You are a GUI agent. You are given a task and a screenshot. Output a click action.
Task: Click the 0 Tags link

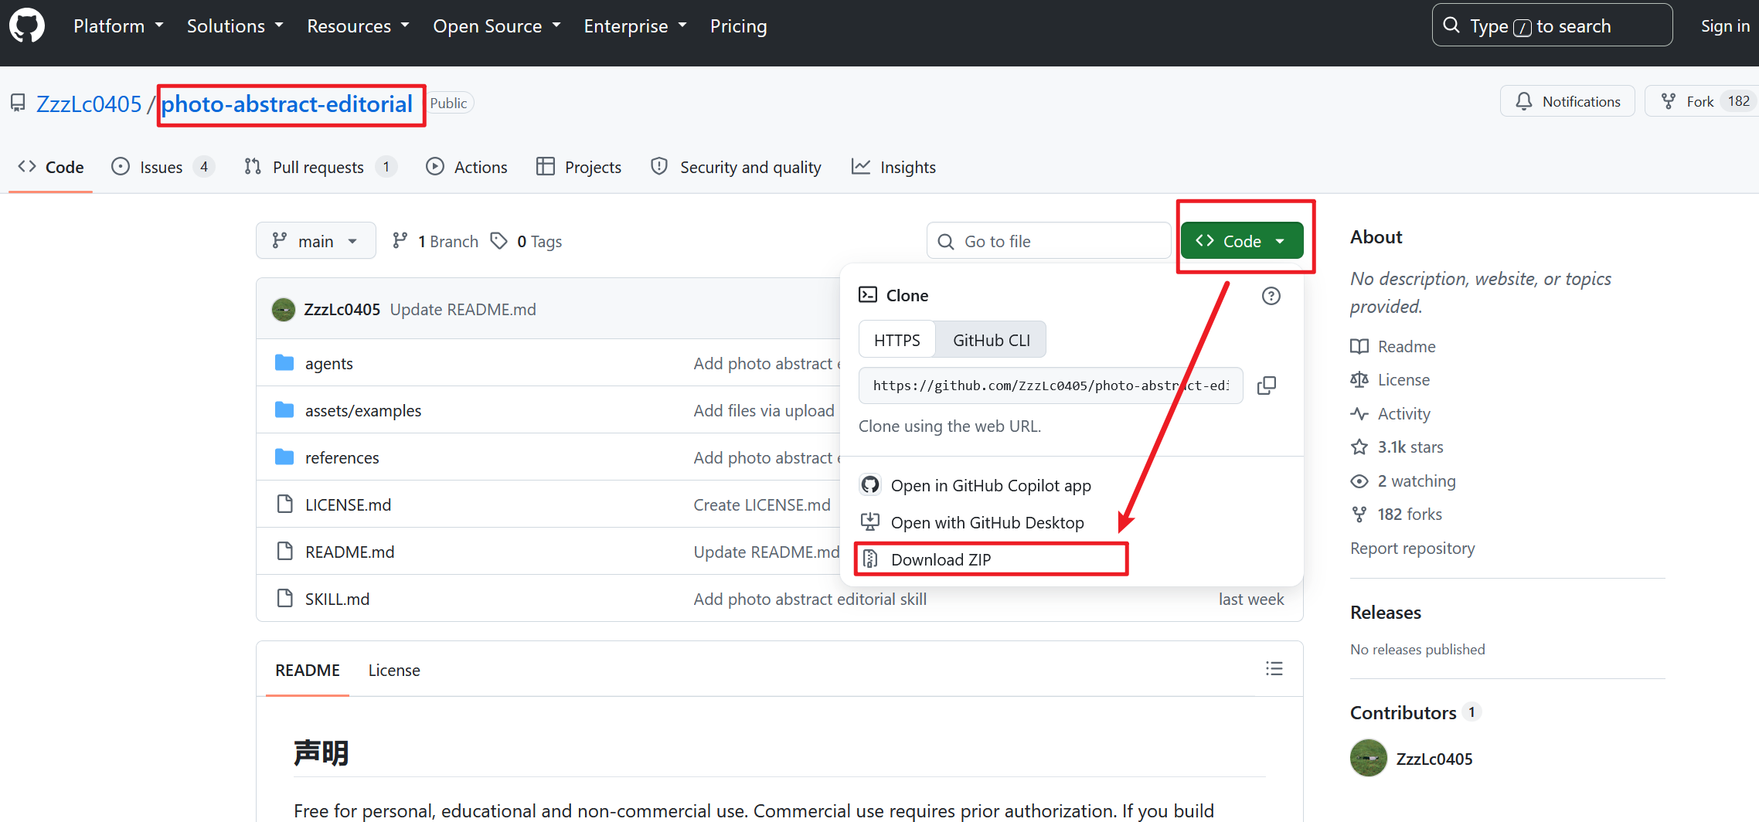(x=526, y=241)
